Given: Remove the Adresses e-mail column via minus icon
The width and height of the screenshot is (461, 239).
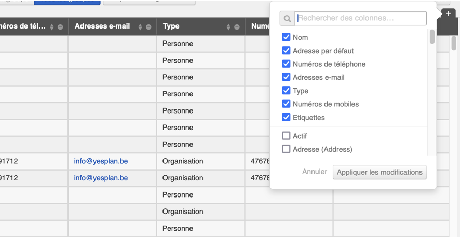Looking at the screenshot, I should point(148,27).
